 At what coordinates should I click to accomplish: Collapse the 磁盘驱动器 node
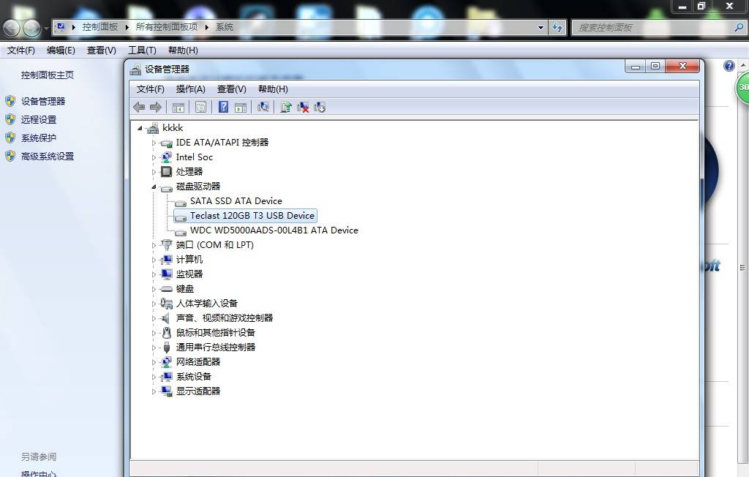click(154, 187)
